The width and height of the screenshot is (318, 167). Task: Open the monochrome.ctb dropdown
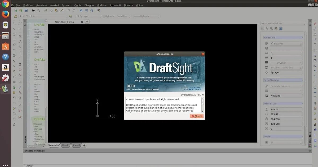[286, 86]
